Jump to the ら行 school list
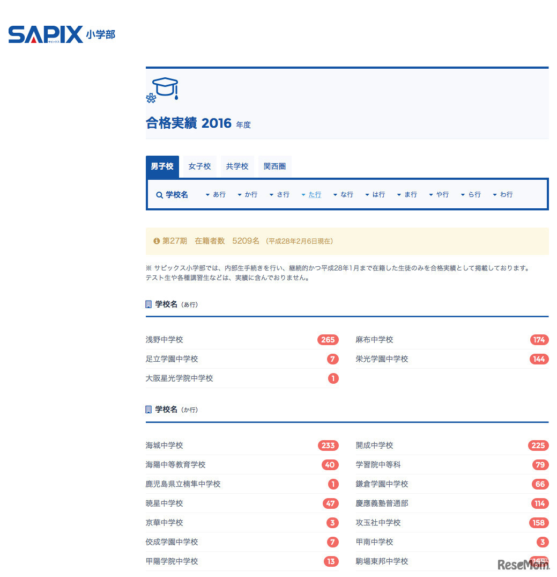This screenshot has width=557, height=577. pyautogui.click(x=471, y=195)
